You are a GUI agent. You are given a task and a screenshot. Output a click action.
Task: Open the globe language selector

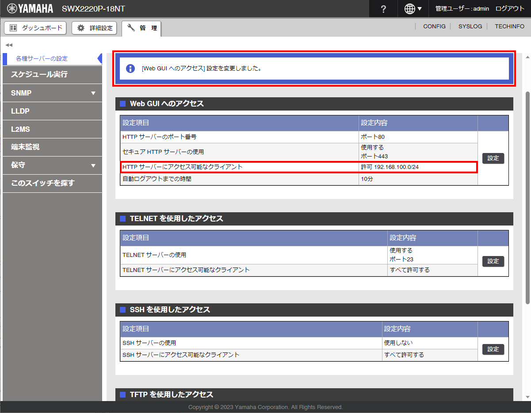click(x=413, y=9)
